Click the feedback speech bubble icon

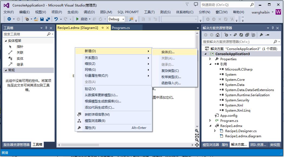coord(196,4)
